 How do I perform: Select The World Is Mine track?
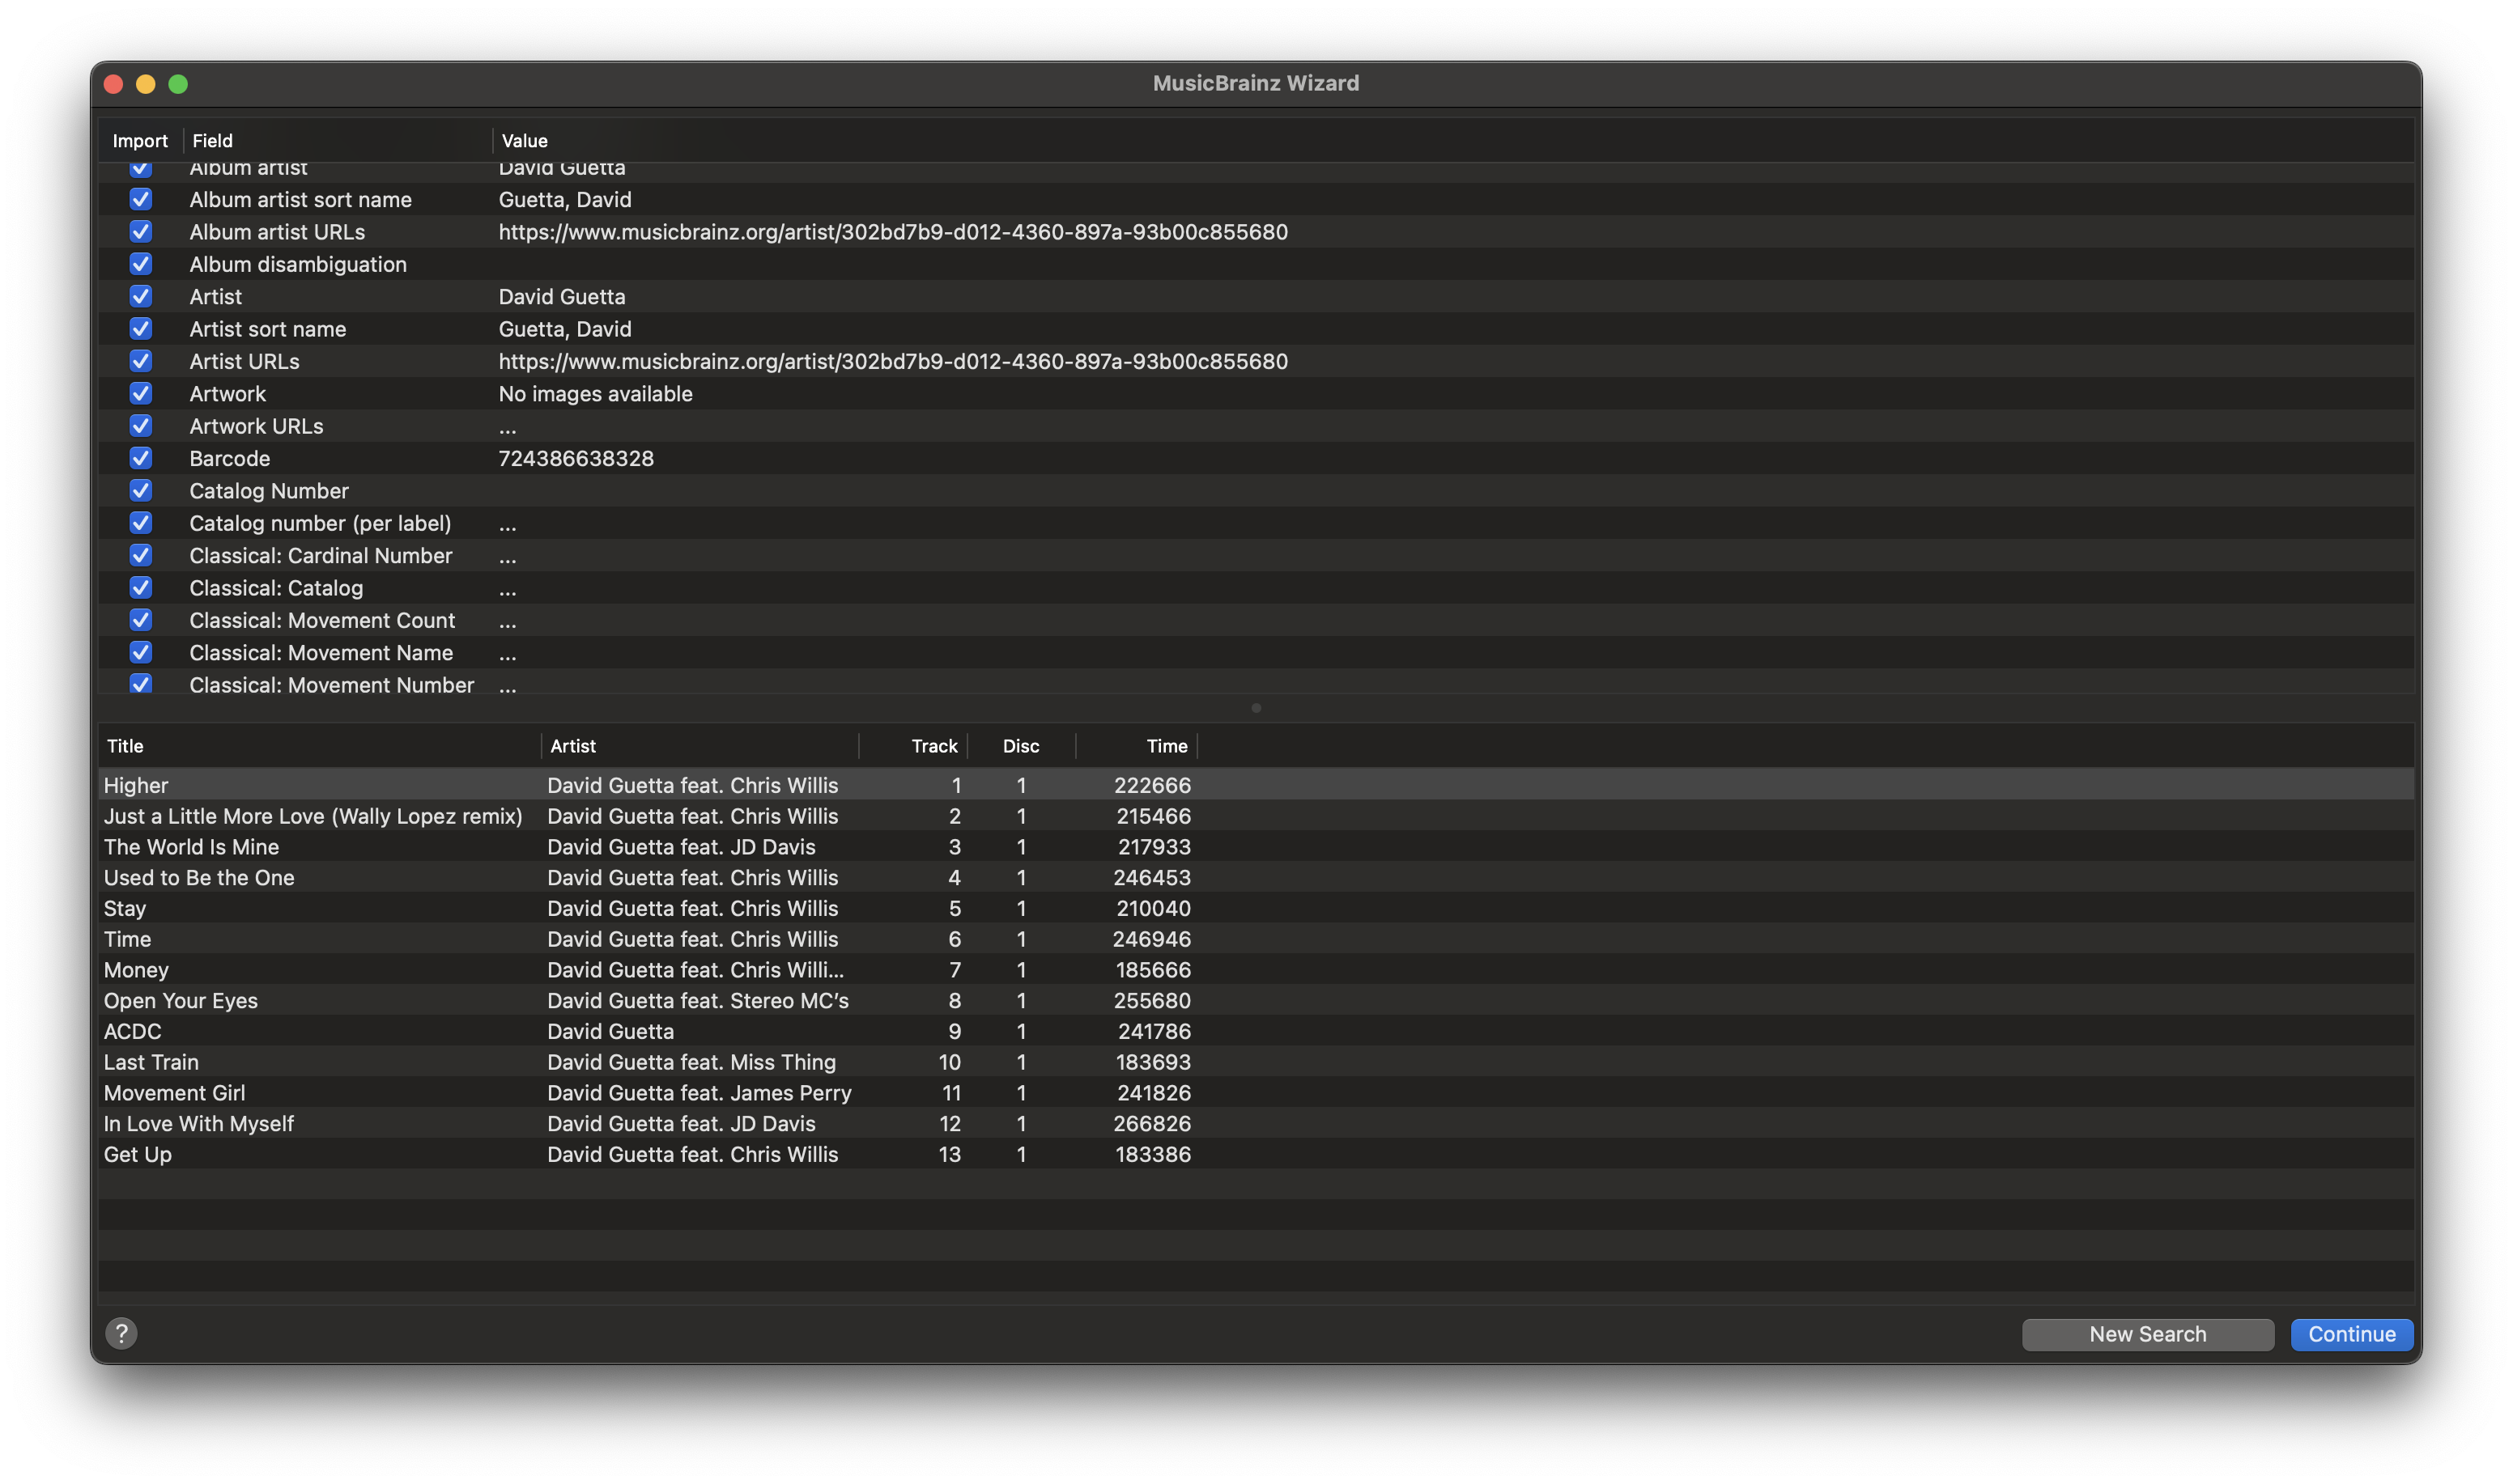pos(1256,847)
